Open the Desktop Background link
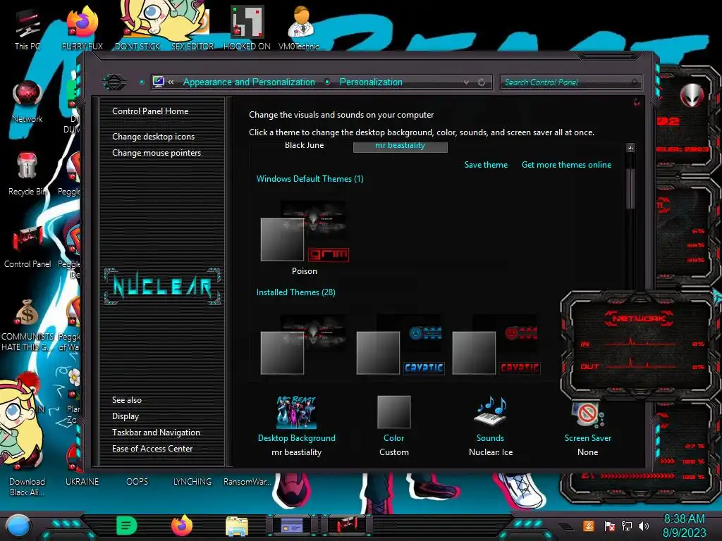The image size is (722, 541). pos(297,438)
